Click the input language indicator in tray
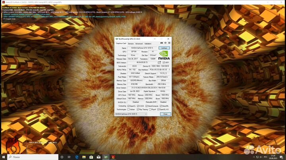This screenshot has width=286, height=160. [266, 157]
